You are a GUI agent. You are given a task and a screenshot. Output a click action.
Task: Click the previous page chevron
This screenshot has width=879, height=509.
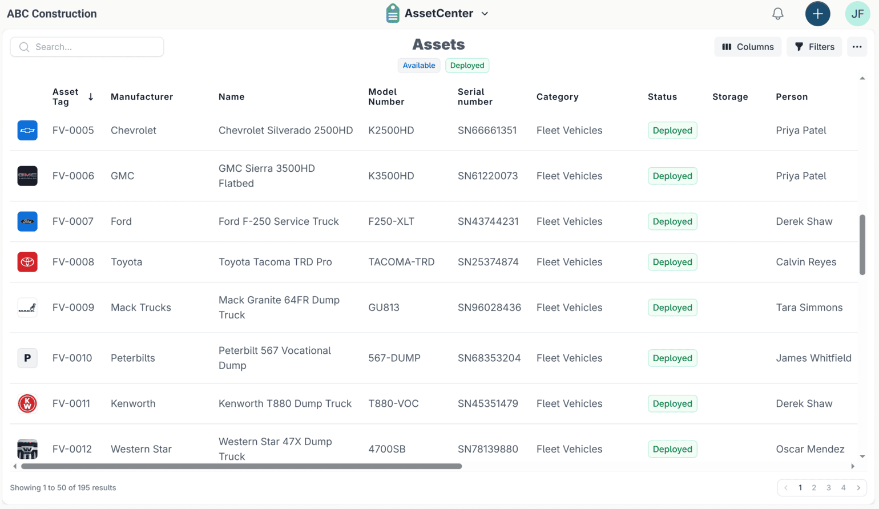pyautogui.click(x=786, y=488)
